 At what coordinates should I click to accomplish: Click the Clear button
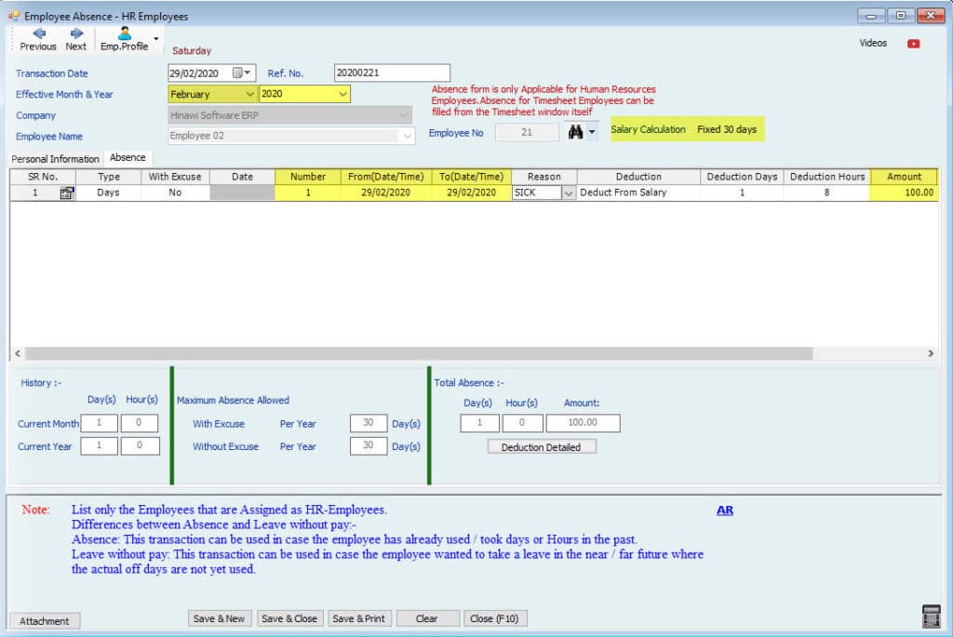426,618
